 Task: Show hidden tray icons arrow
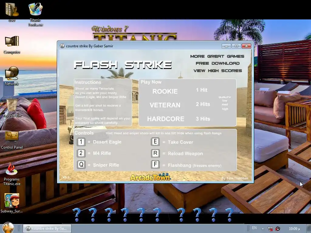263,229
